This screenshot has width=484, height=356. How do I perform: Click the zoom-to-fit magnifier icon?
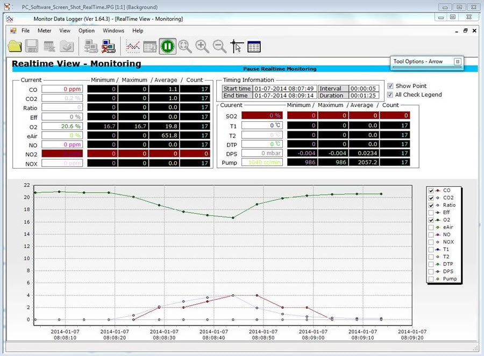[184, 46]
